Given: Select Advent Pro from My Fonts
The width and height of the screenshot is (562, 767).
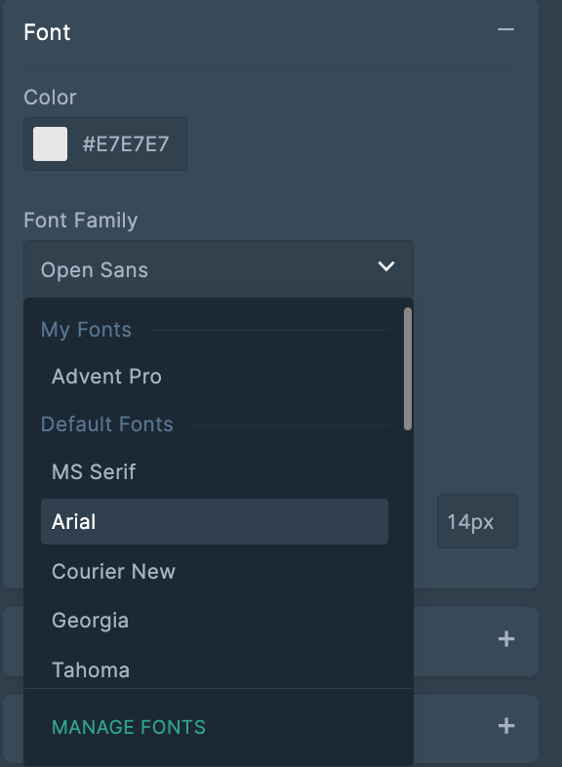Looking at the screenshot, I should pyautogui.click(x=106, y=377).
